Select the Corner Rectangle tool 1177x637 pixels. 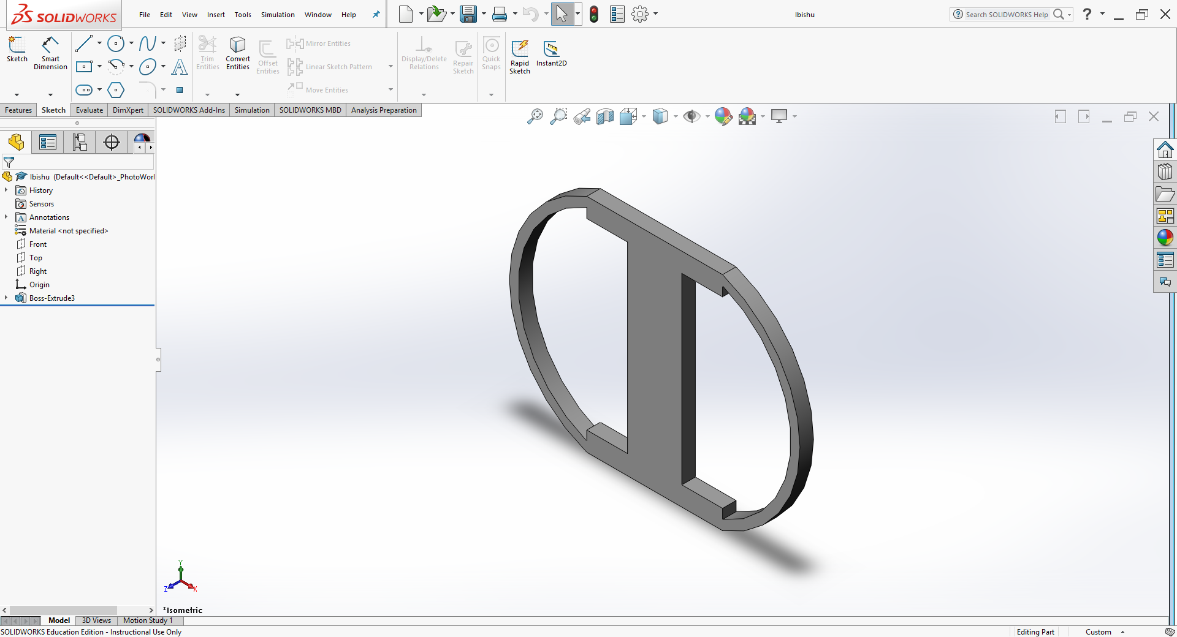click(84, 66)
